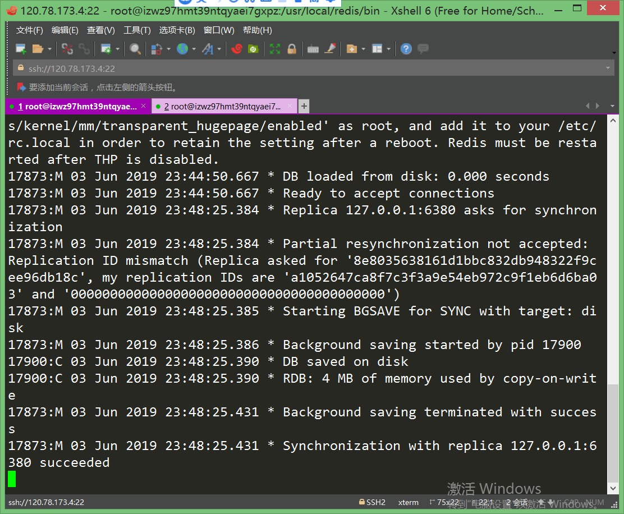Click the vertical scrollbar thumb

coord(613,433)
